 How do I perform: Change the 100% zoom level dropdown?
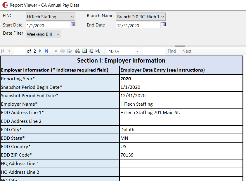pyautogui.click(x=123, y=52)
